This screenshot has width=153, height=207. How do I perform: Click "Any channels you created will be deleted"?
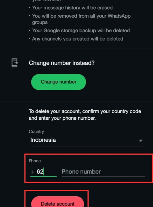pyautogui.click(x=78, y=39)
